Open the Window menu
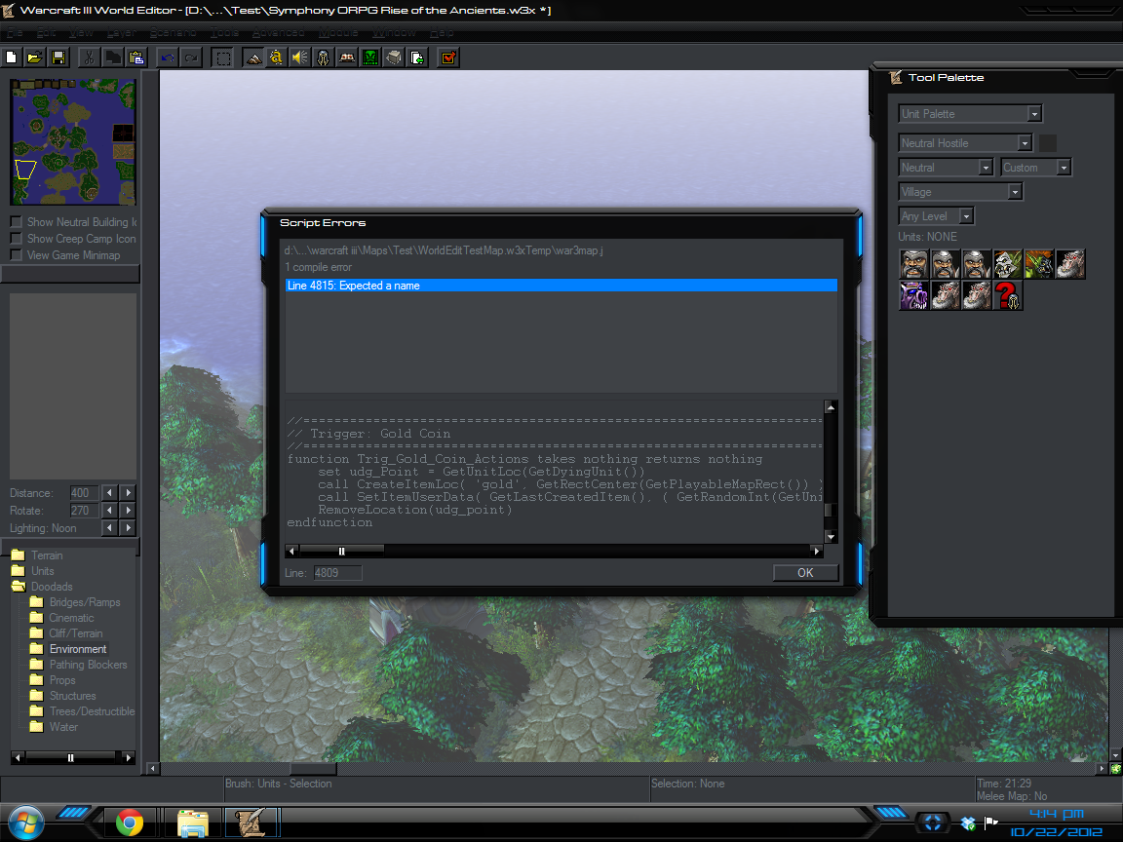 tap(393, 32)
